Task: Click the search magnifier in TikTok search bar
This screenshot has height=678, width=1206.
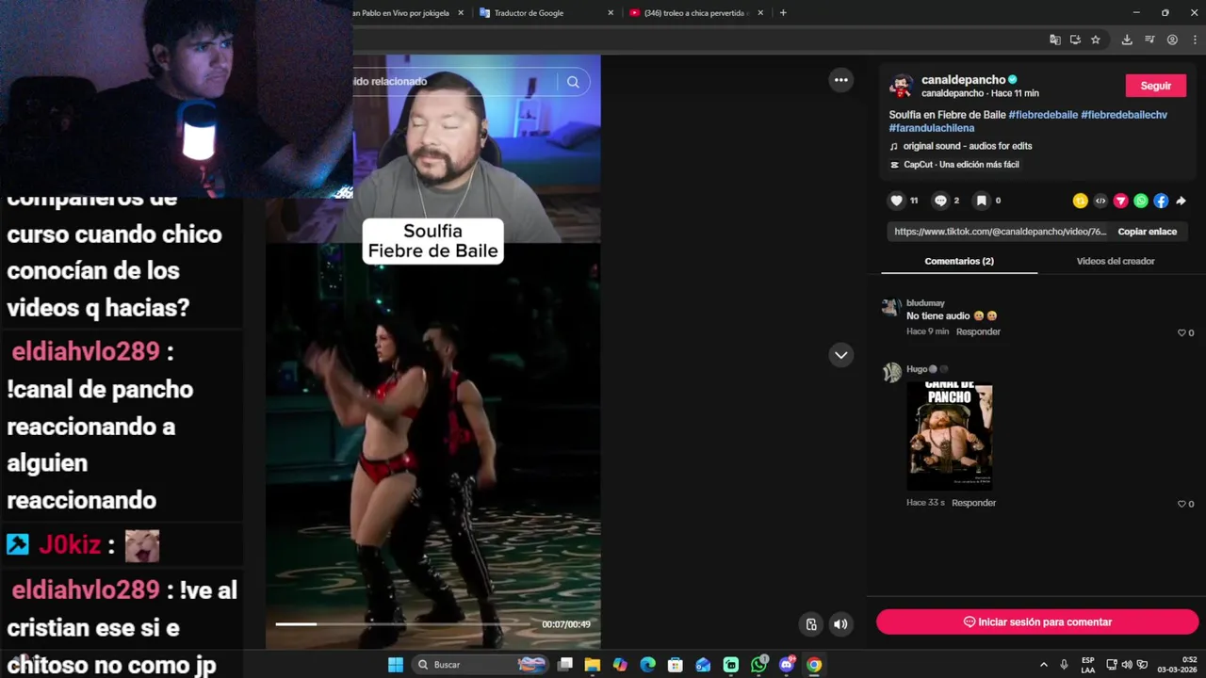Action: point(573,82)
